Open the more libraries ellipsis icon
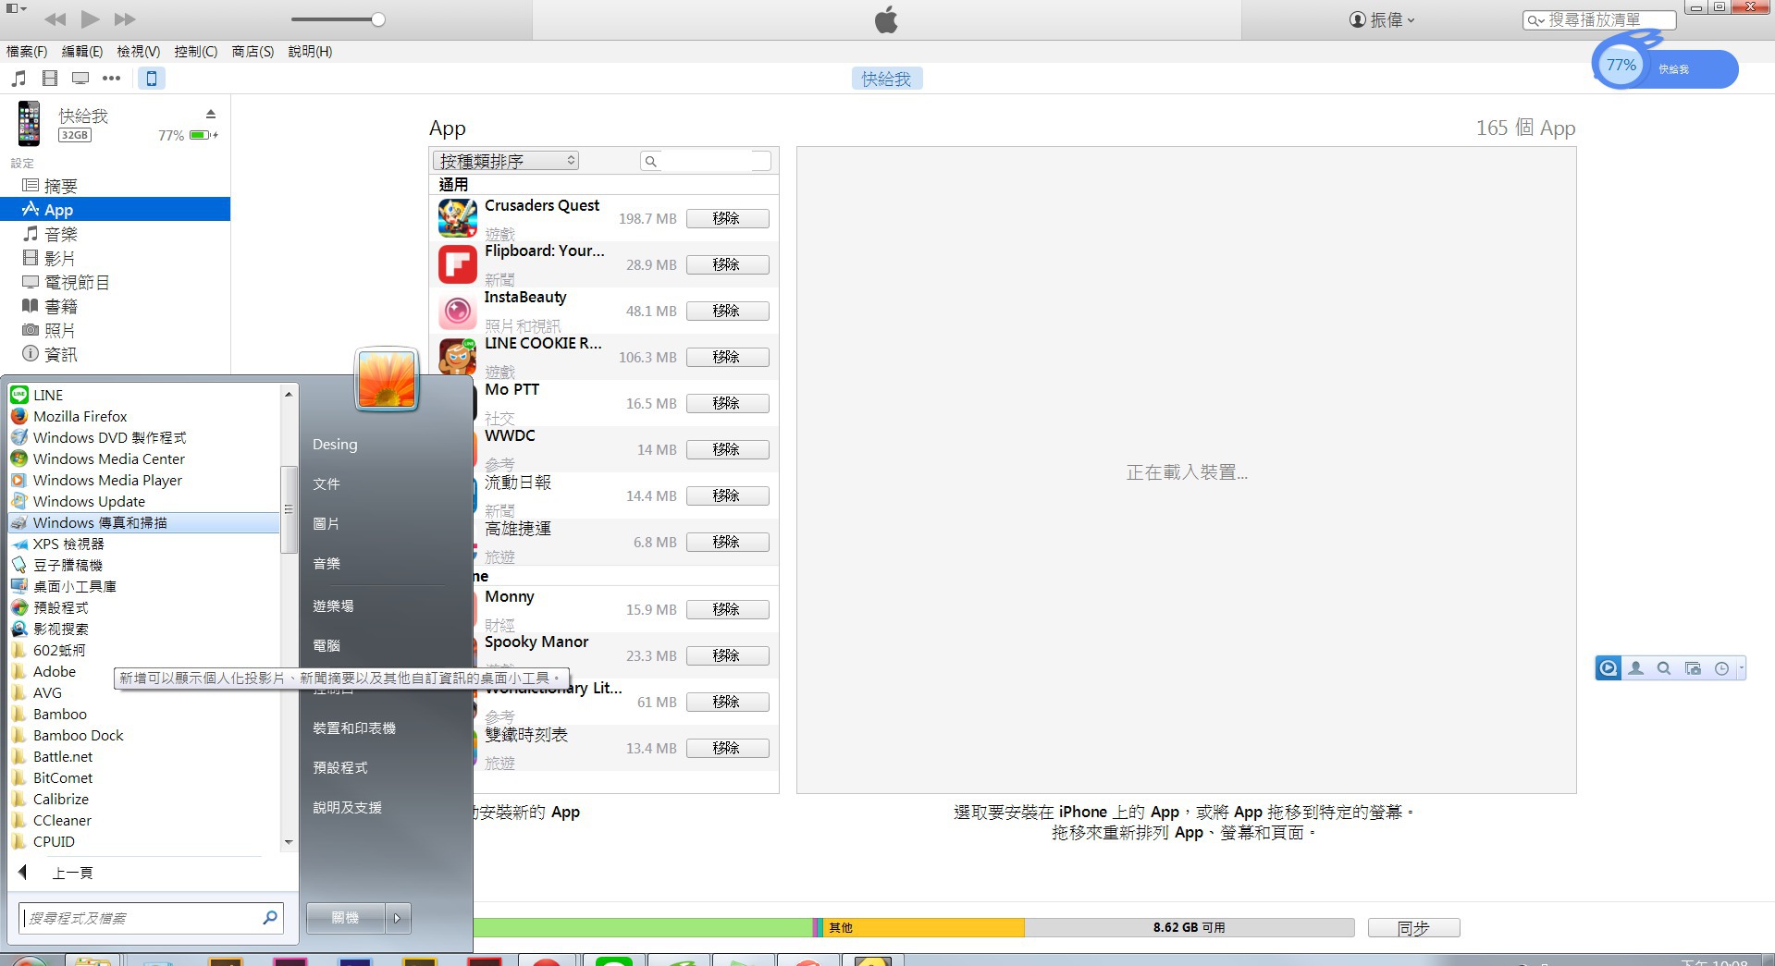 [111, 79]
